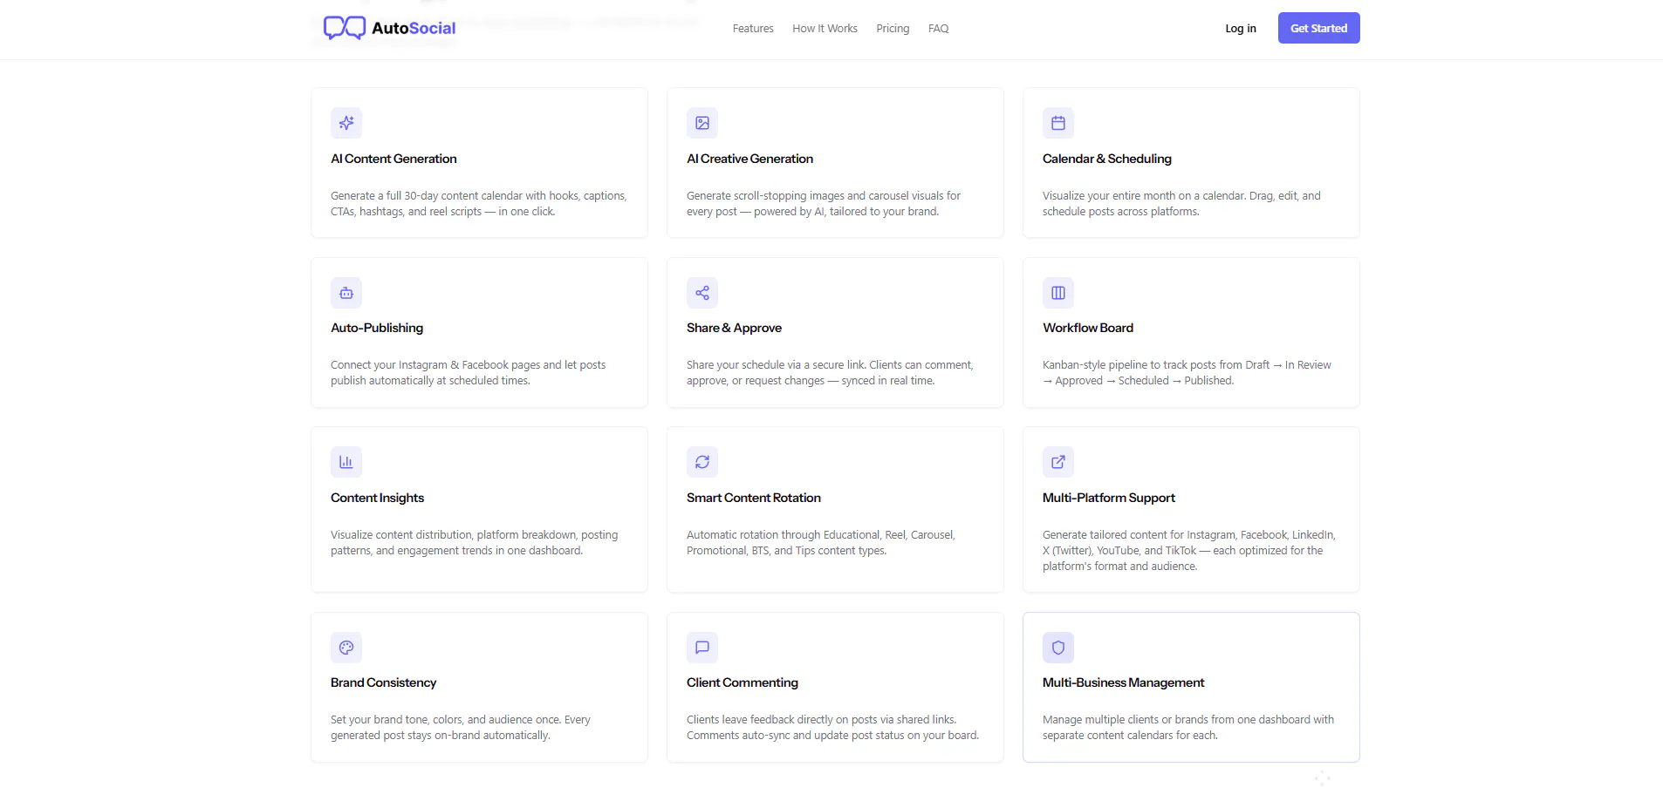Click the Workflow Board heading

[1088, 328]
